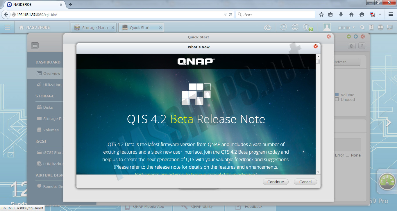Close the Quick Start window
Viewport: 397px width, 211px height.
(329, 37)
